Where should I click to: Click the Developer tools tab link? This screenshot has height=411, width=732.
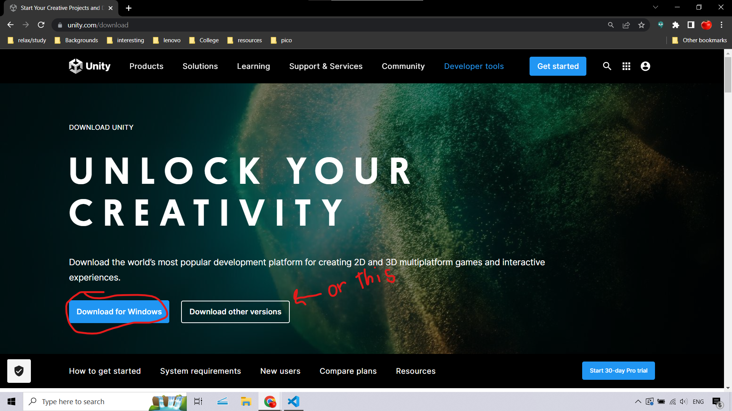click(x=474, y=66)
